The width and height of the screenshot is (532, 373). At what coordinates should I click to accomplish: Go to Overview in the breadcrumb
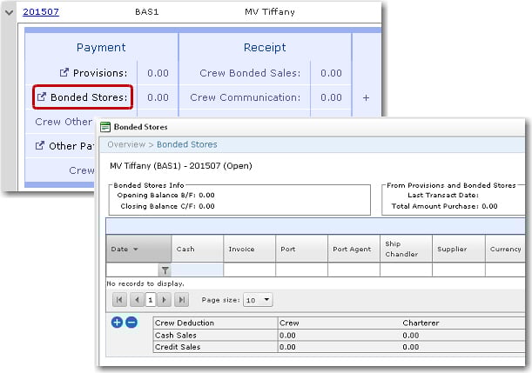126,144
